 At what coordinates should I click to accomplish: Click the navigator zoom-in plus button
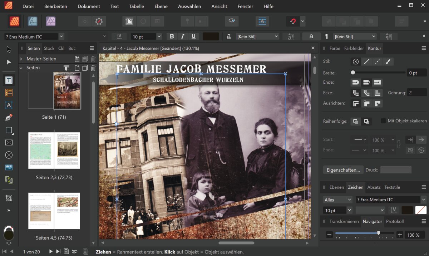click(x=400, y=235)
